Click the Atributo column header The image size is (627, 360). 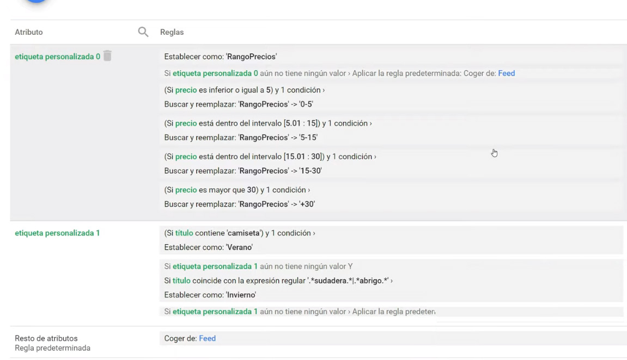[x=29, y=32]
